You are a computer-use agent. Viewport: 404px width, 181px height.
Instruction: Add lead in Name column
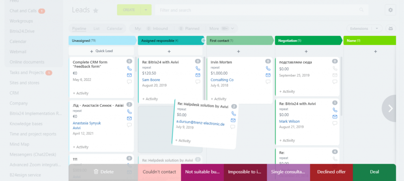click(x=376, y=52)
